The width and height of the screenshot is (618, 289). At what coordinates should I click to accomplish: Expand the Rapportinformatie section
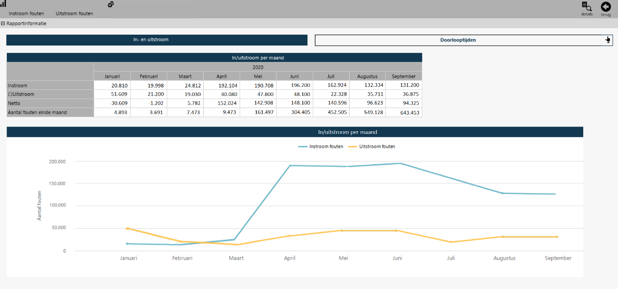tap(3, 23)
